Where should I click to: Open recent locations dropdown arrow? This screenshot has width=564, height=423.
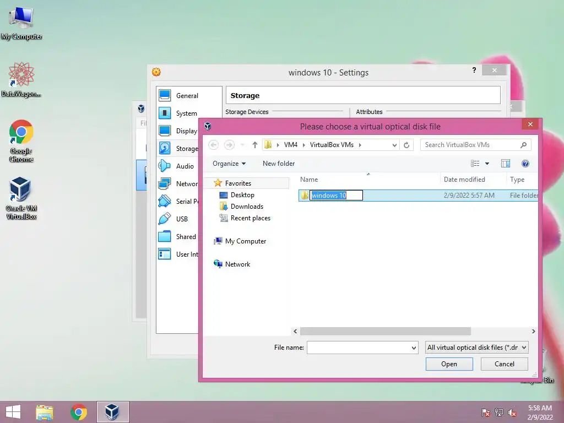click(242, 145)
